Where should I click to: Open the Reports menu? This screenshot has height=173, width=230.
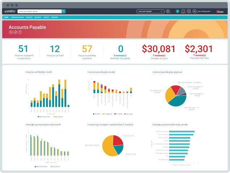pos(38,17)
